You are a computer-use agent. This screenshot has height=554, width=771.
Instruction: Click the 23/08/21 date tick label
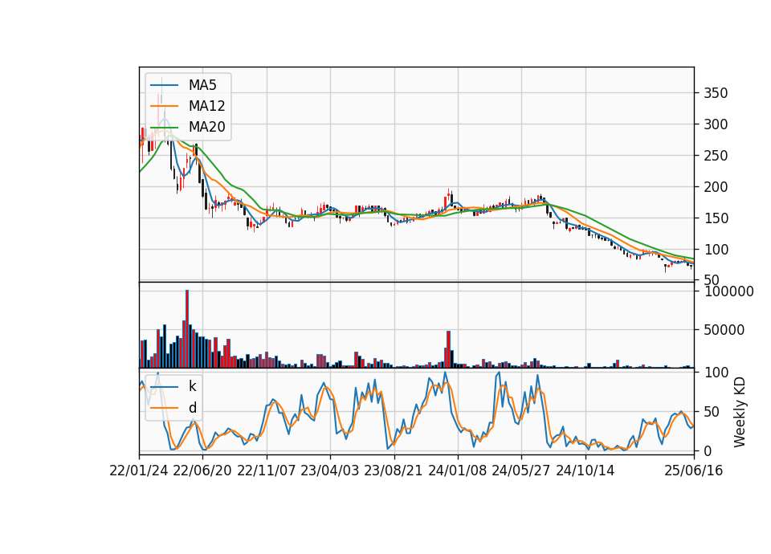[394, 470]
